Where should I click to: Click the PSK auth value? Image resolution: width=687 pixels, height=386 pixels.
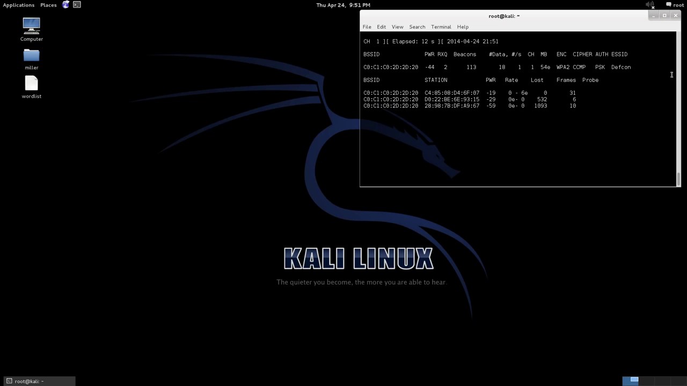[600, 67]
